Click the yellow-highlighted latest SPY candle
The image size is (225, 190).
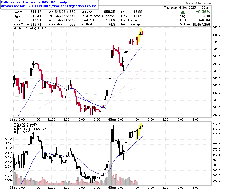click(142, 33)
